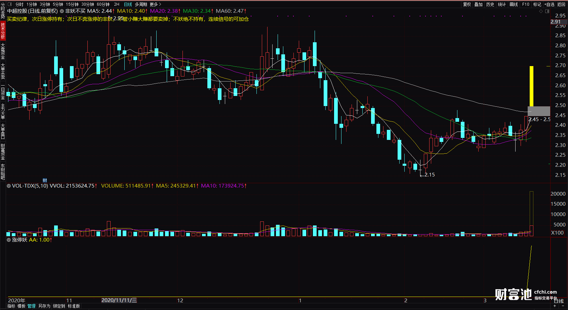The image size is (568, 310).
Task: Toggle the right panel layout icon
Action: [x=547, y=11]
